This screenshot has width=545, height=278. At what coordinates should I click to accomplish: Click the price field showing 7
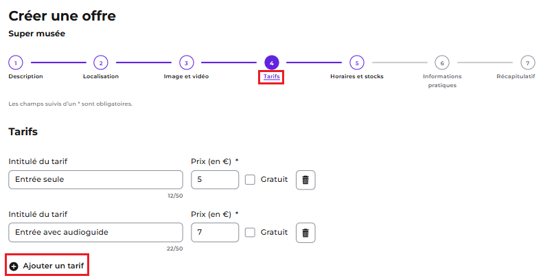click(215, 233)
